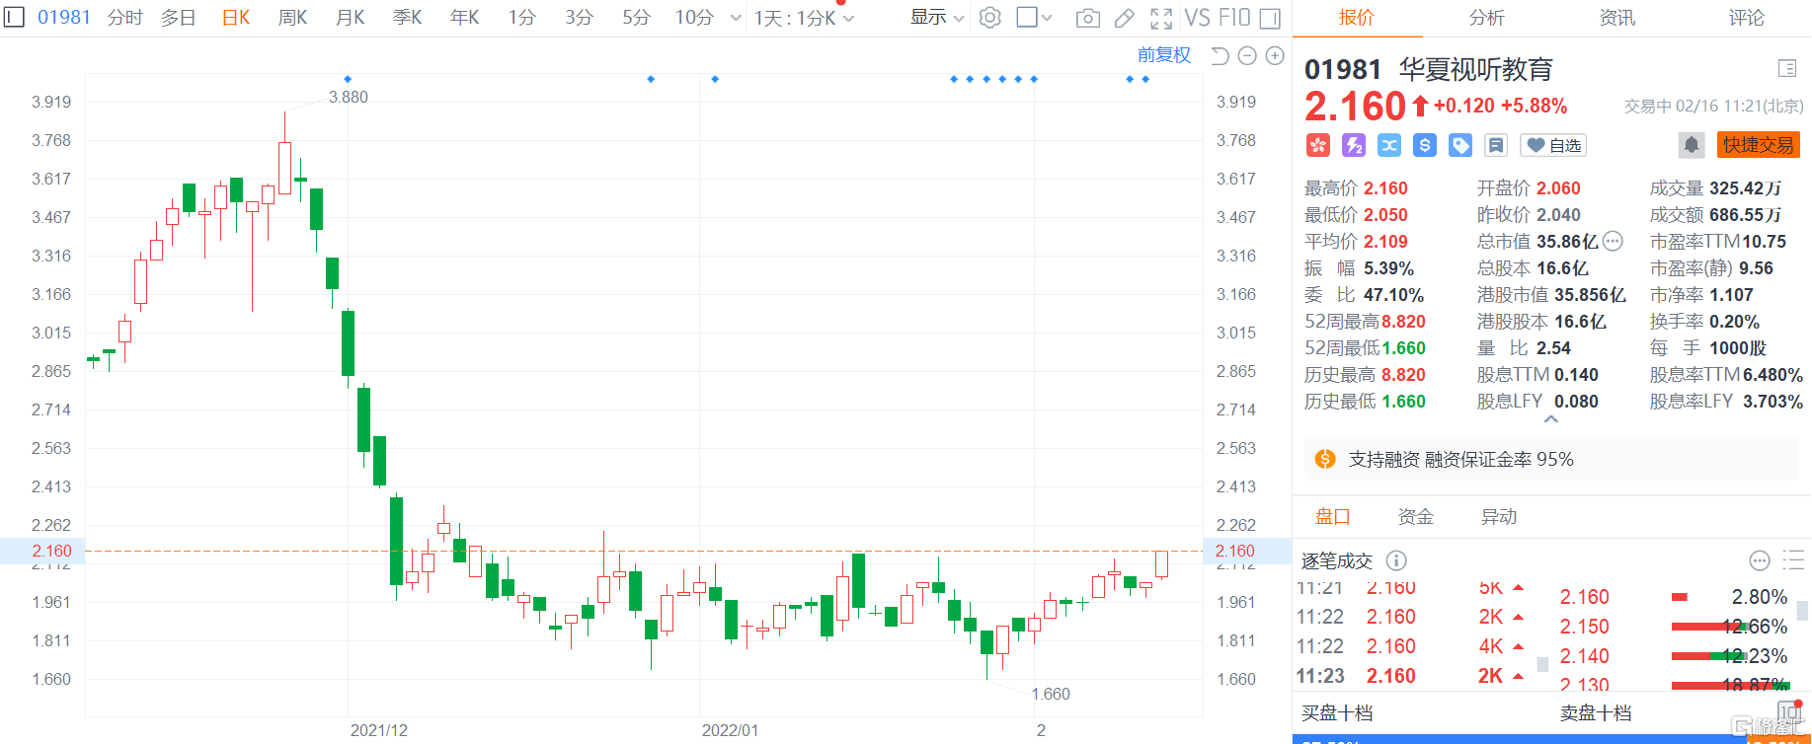The image size is (1812, 744).
Task: Open the 评论 comments tab
Action: point(1746,18)
